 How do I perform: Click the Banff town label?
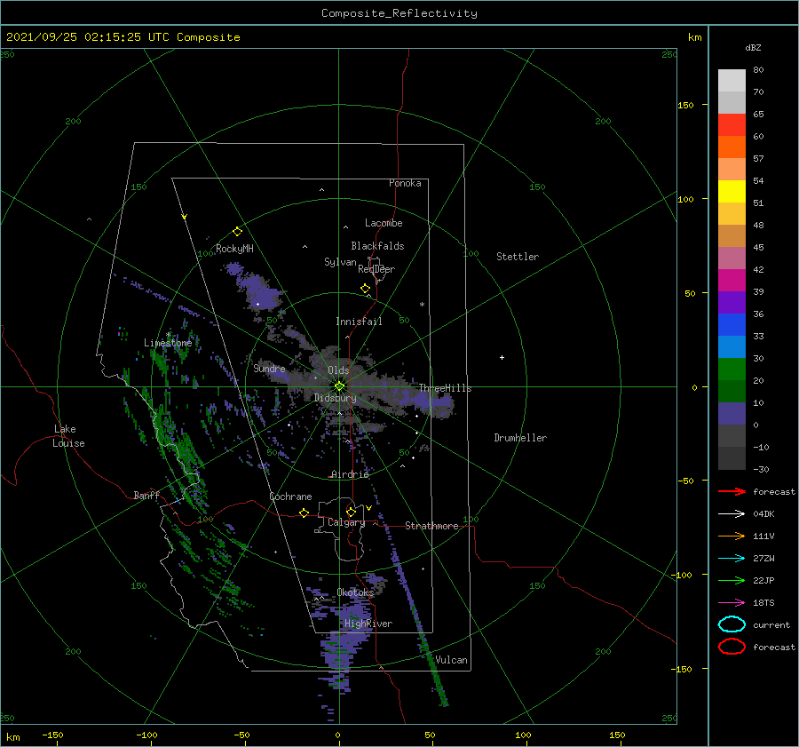[146, 495]
